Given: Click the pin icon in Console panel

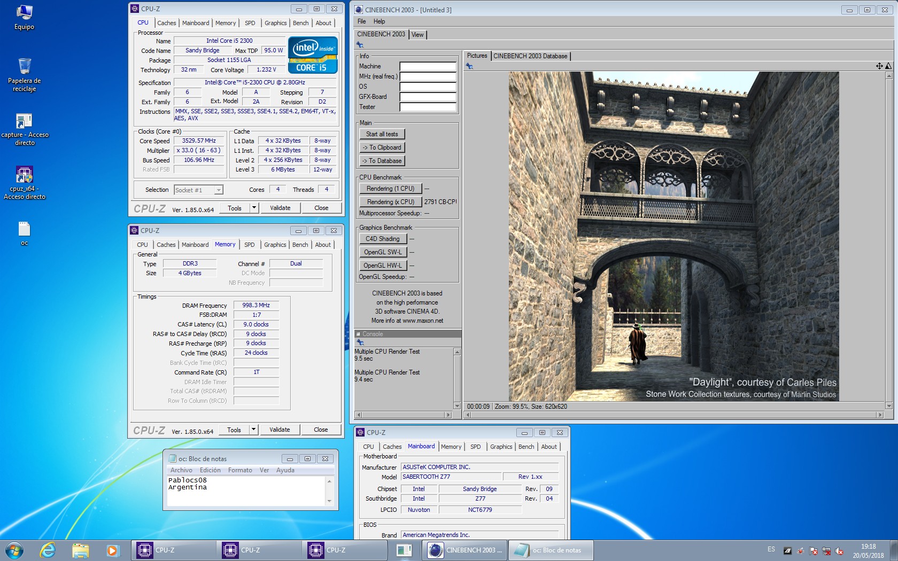Looking at the screenshot, I should (360, 342).
